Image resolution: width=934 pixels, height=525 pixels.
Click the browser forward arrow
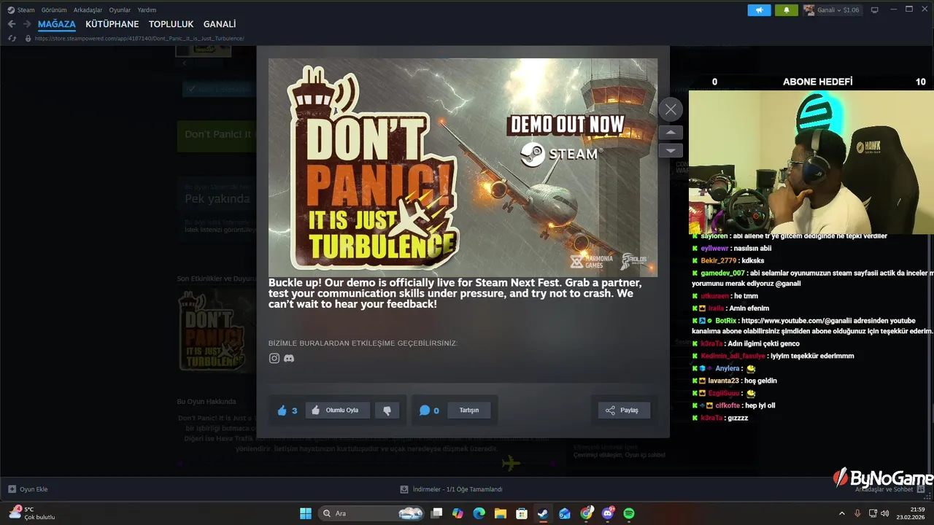pyautogui.click(x=26, y=24)
